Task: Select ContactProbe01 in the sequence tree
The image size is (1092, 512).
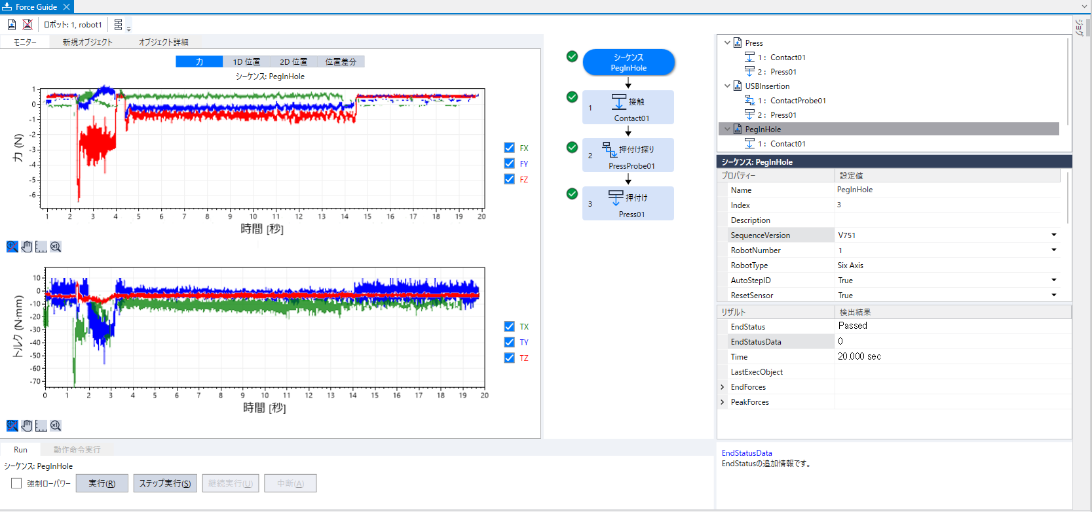Action: pyautogui.click(x=797, y=101)
